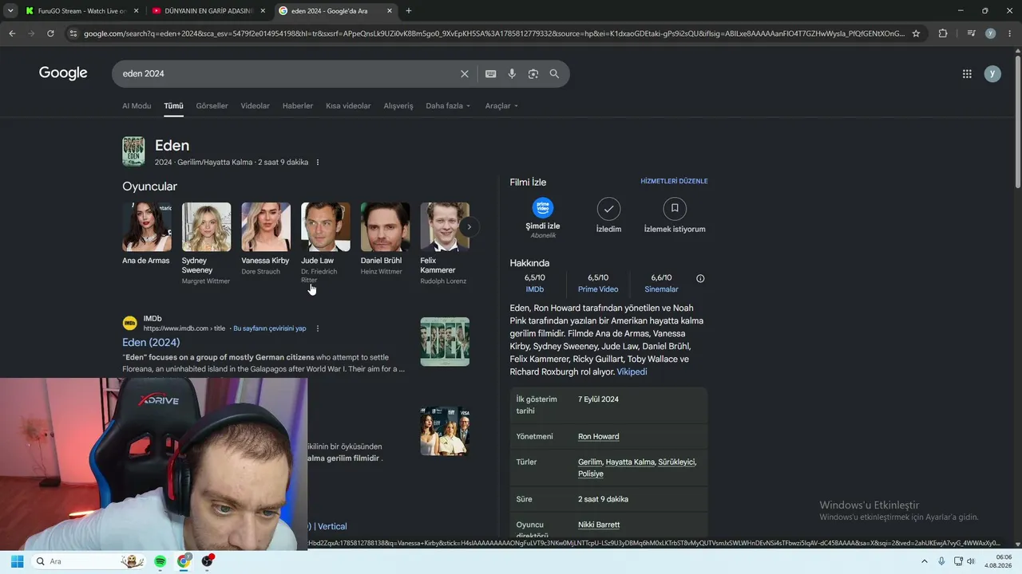
Task: Switch to the Kısa videolar tab
Action: [348, 106]
